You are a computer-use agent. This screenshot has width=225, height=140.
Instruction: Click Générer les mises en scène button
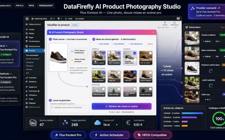122,106
